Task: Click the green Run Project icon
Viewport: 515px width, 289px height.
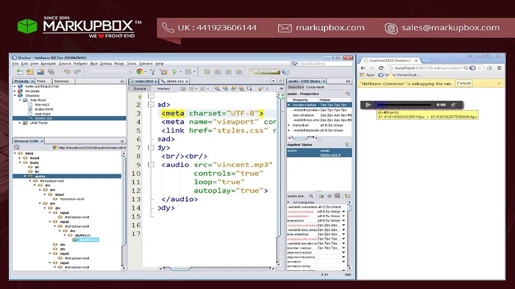Action: coord(175,72)
